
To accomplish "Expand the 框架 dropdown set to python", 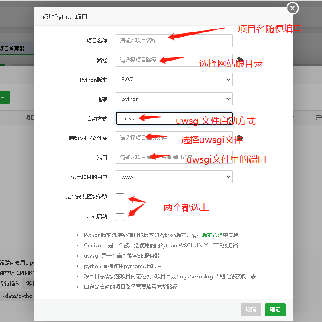I will point(174,99).
